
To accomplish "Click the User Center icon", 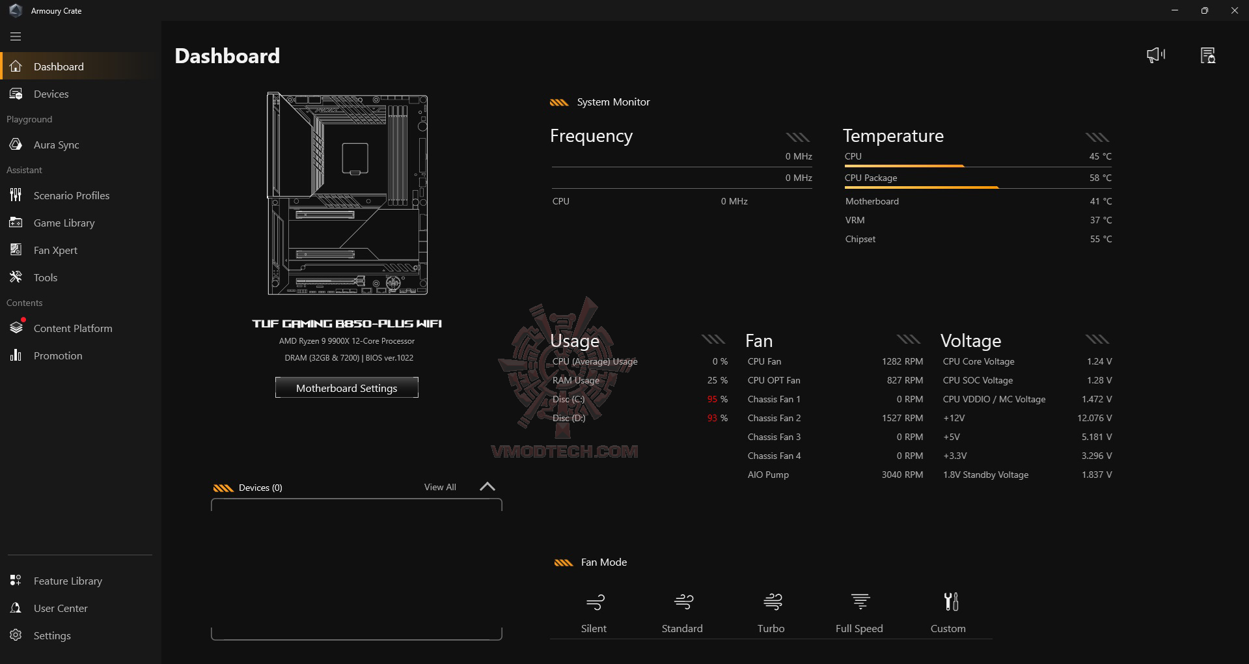I will tap(16, 608).
